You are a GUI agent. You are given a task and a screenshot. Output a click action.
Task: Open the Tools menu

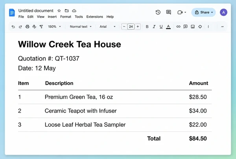coord(79,17)
